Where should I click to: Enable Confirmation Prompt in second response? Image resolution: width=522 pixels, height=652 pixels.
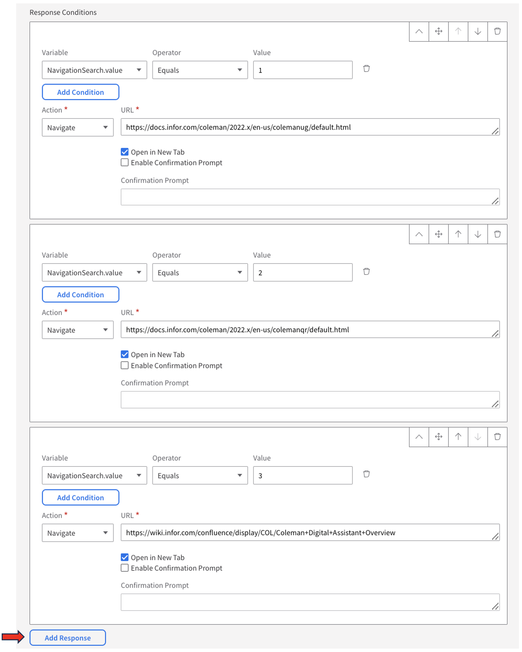(125, 365)
